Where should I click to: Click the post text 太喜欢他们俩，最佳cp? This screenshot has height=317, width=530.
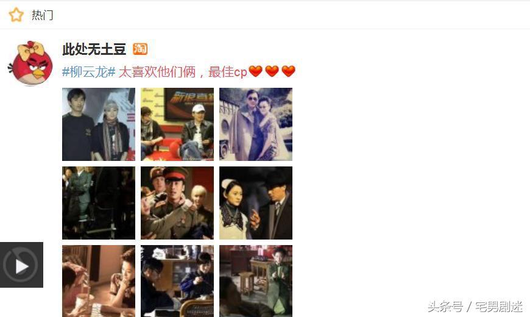[x=183, y=72]
